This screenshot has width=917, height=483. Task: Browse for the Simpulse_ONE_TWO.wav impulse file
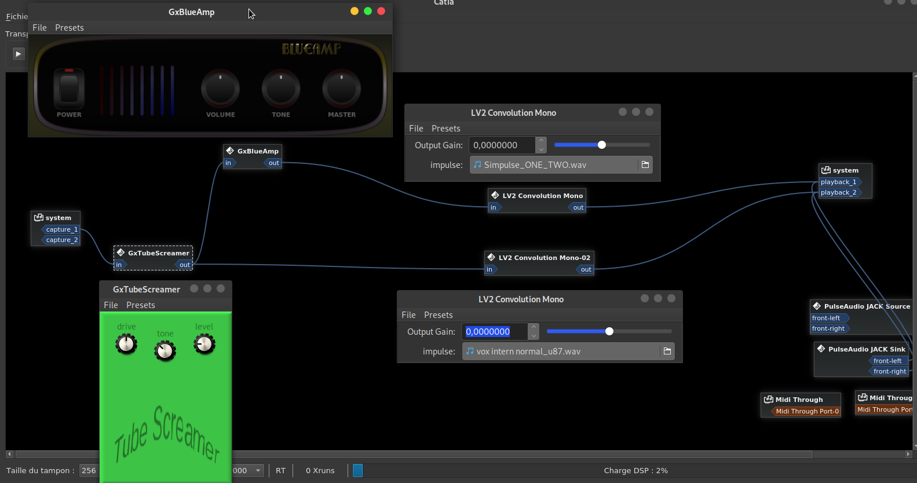click(645, 165)
